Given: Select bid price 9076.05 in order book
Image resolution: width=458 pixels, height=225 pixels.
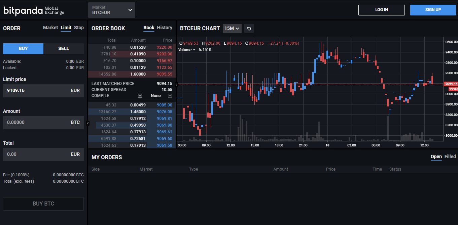Looking at the screenshot, I should pyautogui.click(x=165, y=112).
